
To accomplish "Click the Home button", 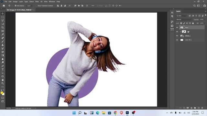I will click(x=4, y=6).
